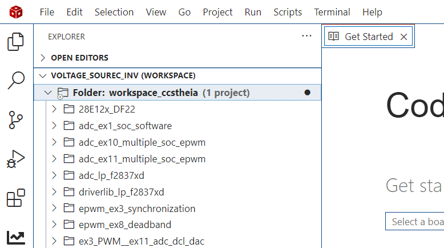The width and height of the screenshot is (444, 248).
Task: Open the Explorer view in activity bar
Action: coord(16,42)
